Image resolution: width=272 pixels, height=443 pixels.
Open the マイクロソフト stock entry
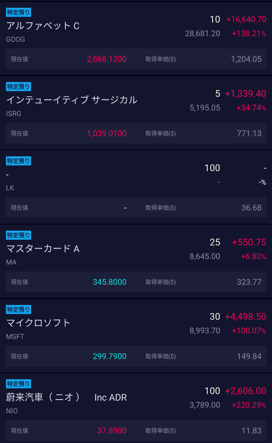pos(39,323)
